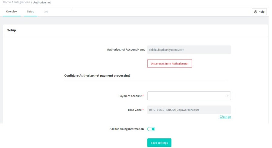Click the Authorize.net Account Name field

189,50
